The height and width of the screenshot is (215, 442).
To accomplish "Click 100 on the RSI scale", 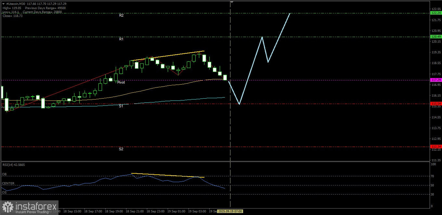I will (x=434, y=165).
